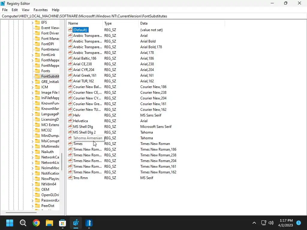
Task: Open File Explorer from taskbar
Action: tap(49, 223)
